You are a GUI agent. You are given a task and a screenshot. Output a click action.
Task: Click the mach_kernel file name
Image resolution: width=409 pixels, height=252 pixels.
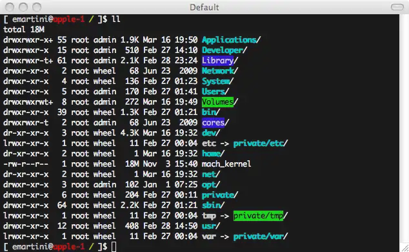226,164
